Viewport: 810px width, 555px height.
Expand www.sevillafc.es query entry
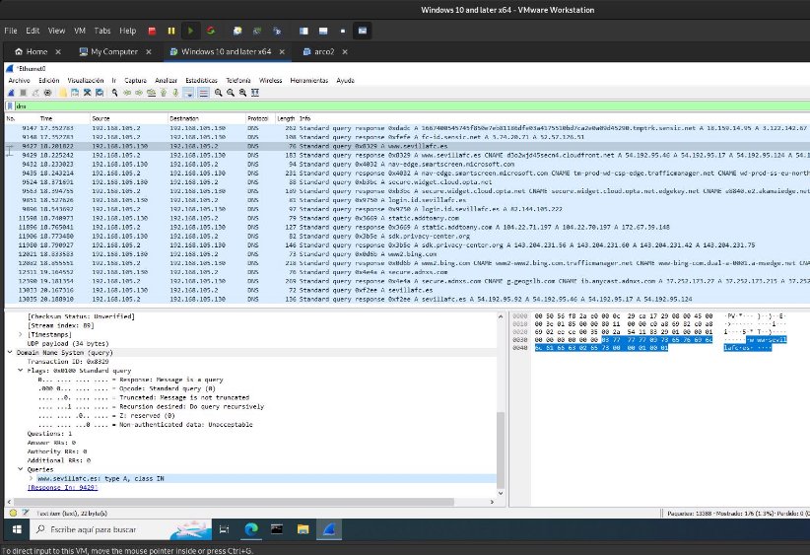31,478
